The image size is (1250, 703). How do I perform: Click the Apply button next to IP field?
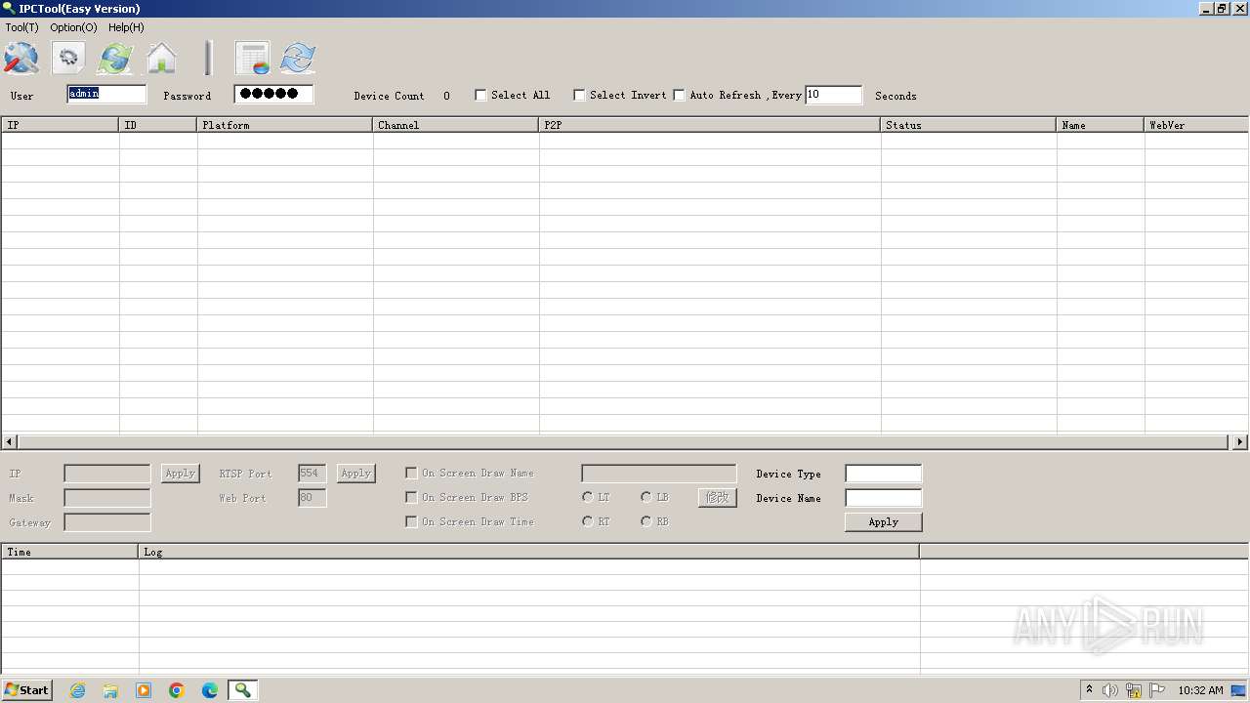[x=181, y=473]
